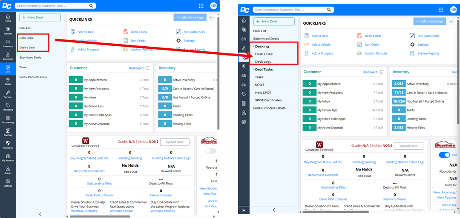Click Edit Home Page in the right screenshot

point(430,21)
